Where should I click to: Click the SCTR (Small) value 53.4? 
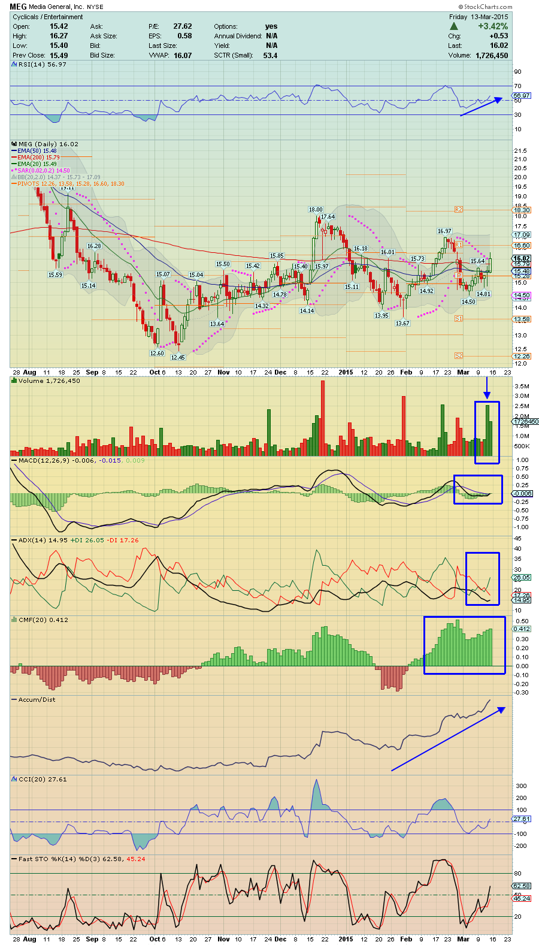pyautogui.click(x=270, y=55)
